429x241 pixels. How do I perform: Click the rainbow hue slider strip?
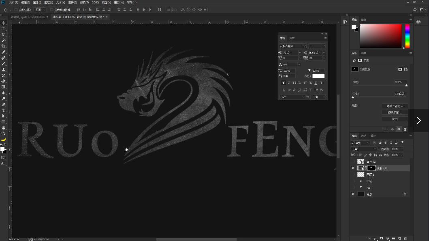(408, 36)
